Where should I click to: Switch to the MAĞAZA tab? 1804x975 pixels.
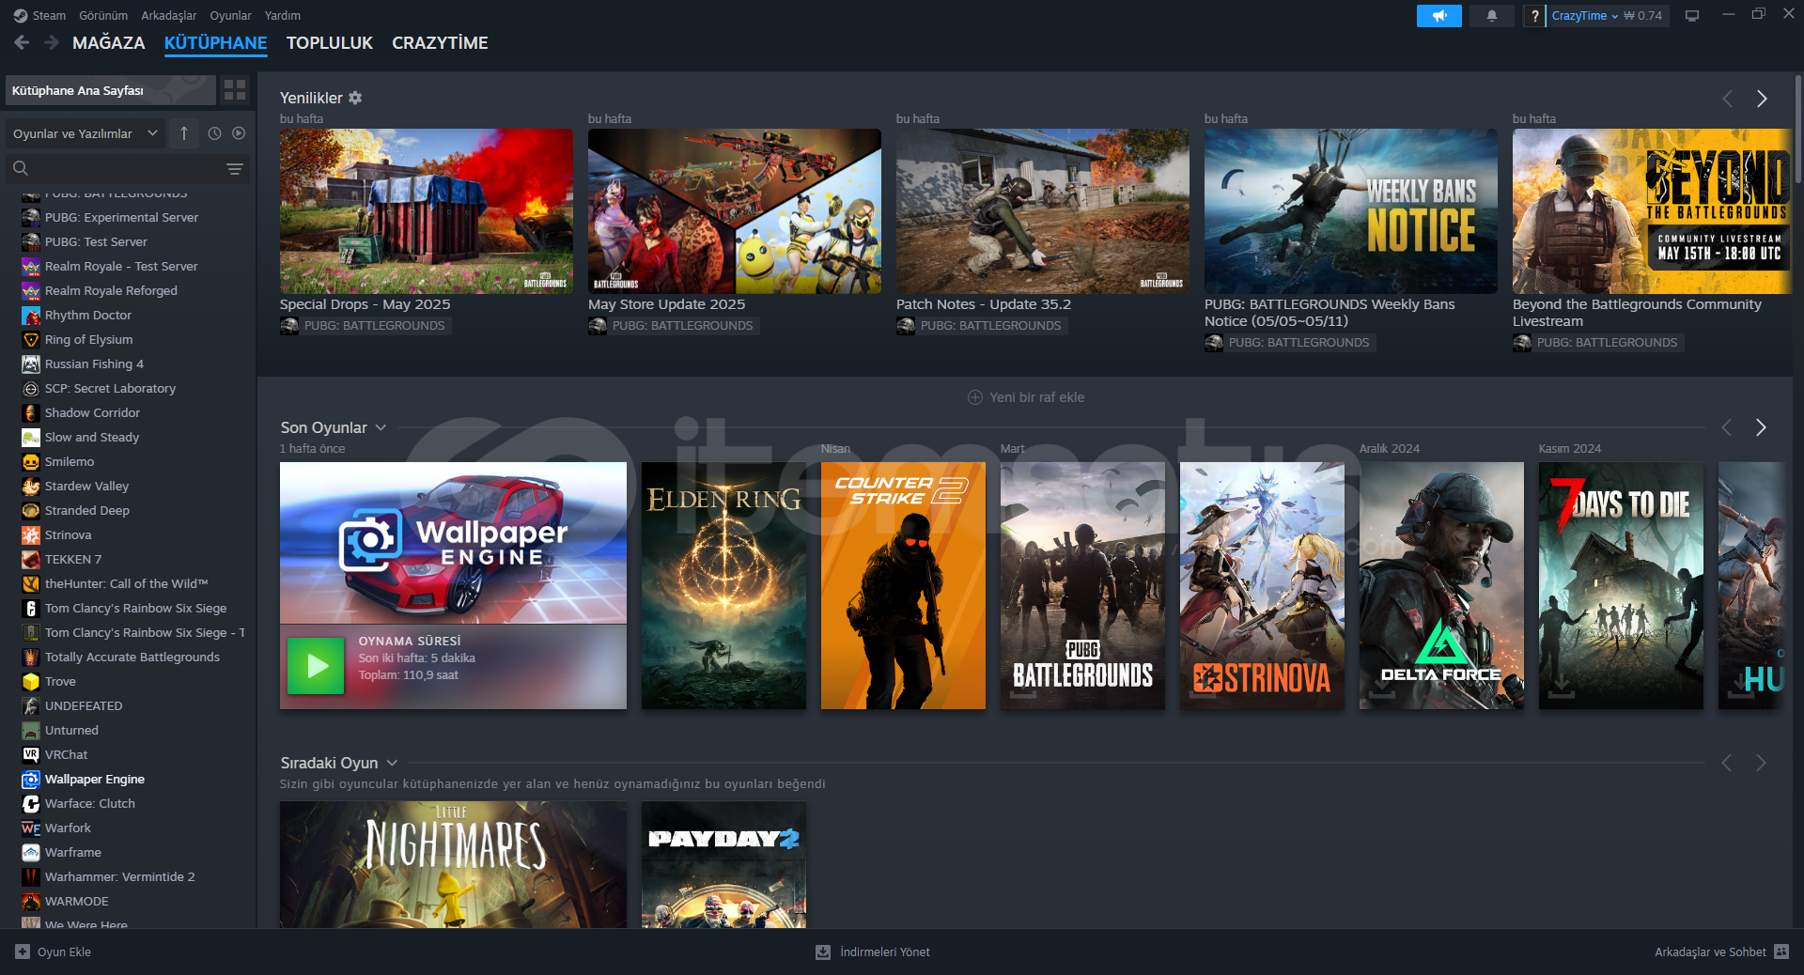point(109,43)
